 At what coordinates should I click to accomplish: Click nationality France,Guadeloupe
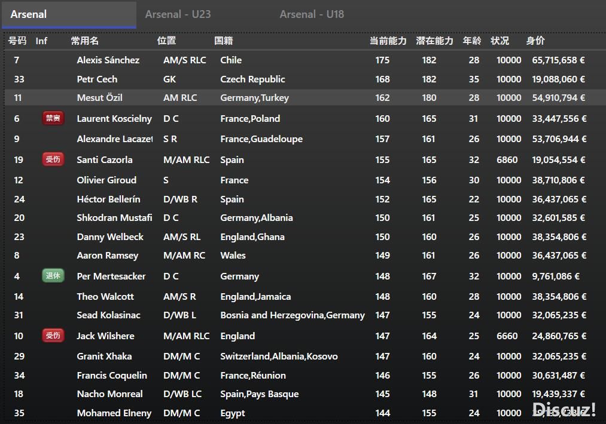tap(261, 139)
